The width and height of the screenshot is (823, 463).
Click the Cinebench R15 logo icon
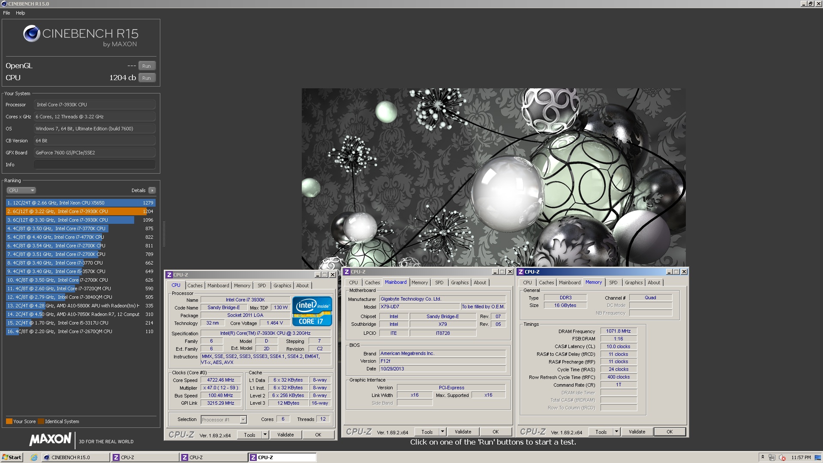pos(32,33)
